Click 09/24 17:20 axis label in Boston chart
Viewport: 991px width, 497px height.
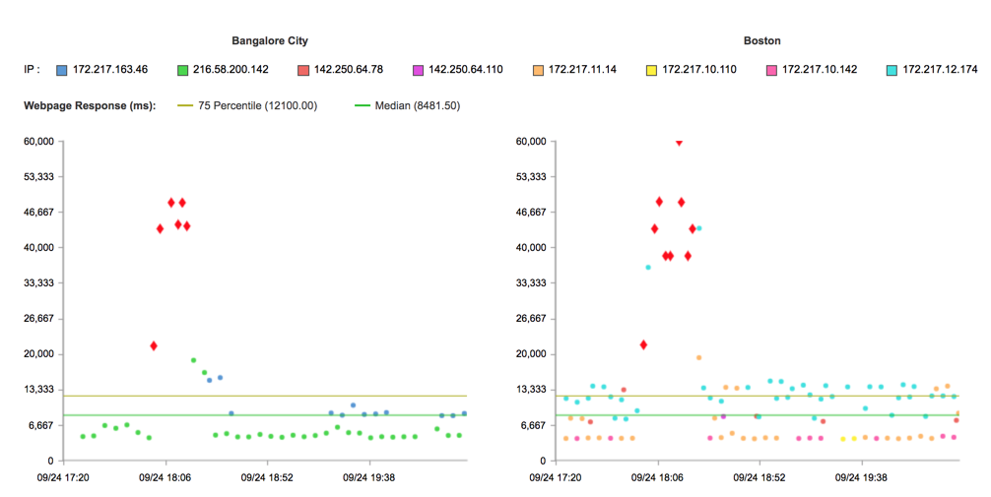[x=556, y=478]
